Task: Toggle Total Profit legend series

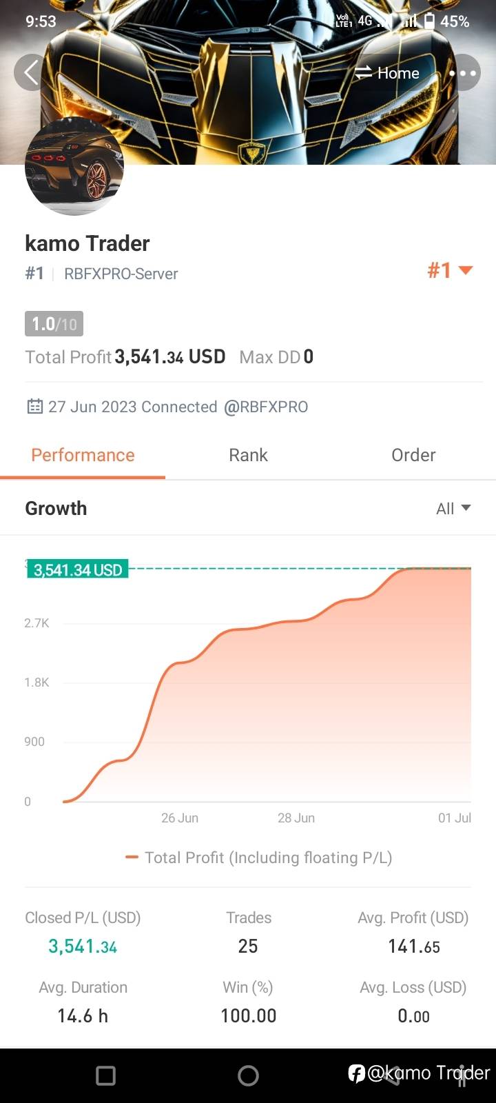Action: (259, 858)
